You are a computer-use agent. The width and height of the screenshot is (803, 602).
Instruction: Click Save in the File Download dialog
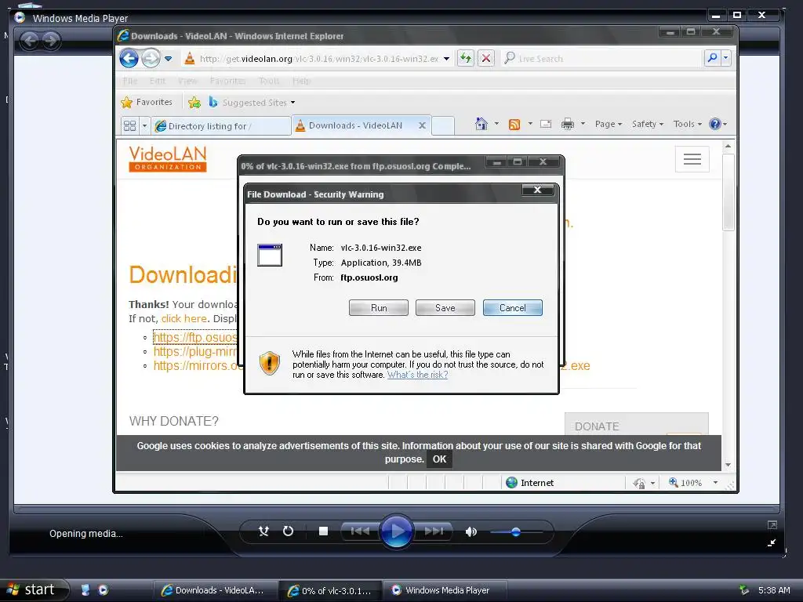coord(445,307)
